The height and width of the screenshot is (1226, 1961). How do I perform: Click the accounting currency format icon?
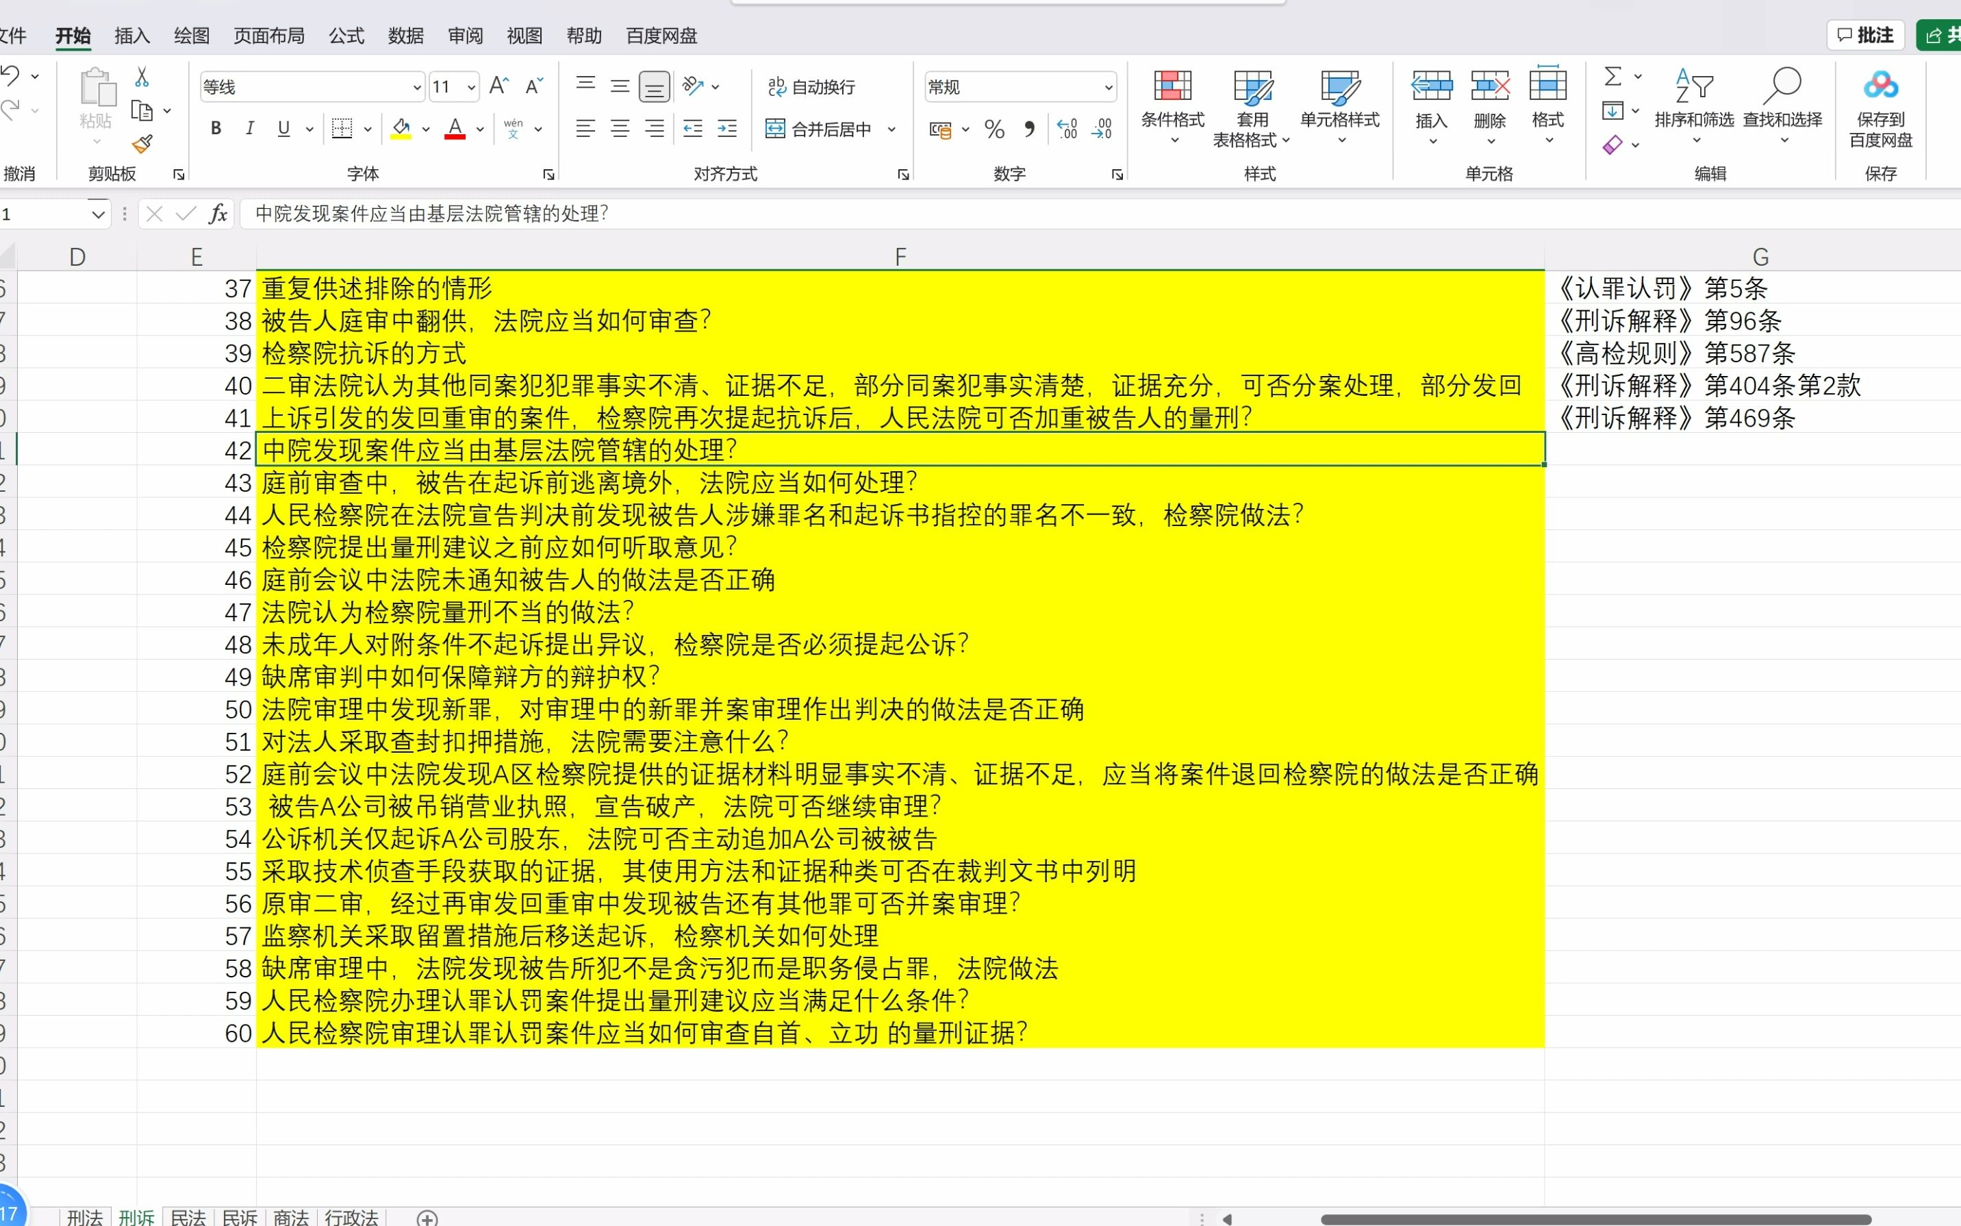[941, 129]
